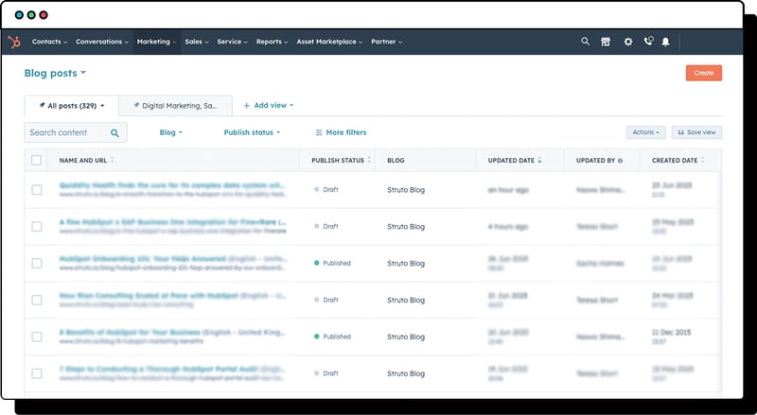
Task: Click the orange Create button
Action: coord(704,74)
